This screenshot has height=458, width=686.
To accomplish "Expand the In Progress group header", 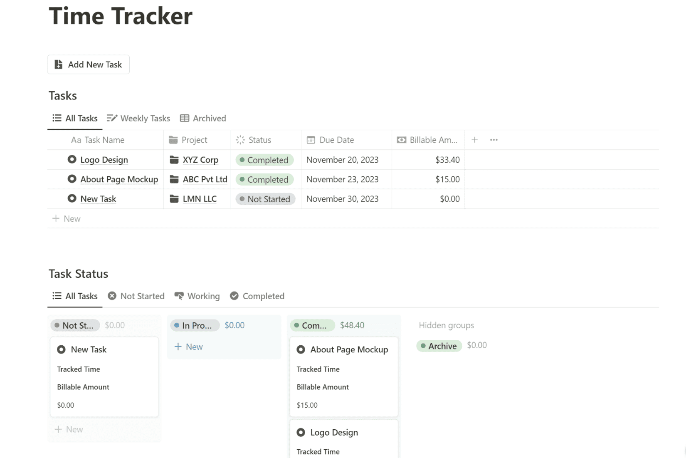I will [x=195, y=325].
